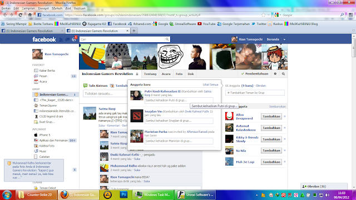Open the Riwayat menu in Firefox
This screenshot has height=200, width=356.
(43, 8)
